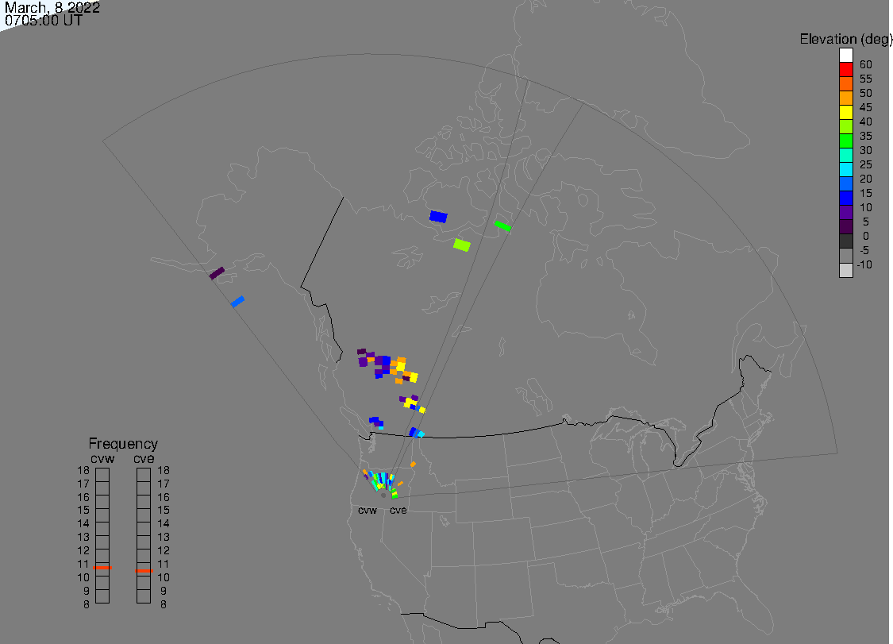893x644 pixels.
Task: Click the '0705:00 UT' time stamp
Action: pos(44,21)
